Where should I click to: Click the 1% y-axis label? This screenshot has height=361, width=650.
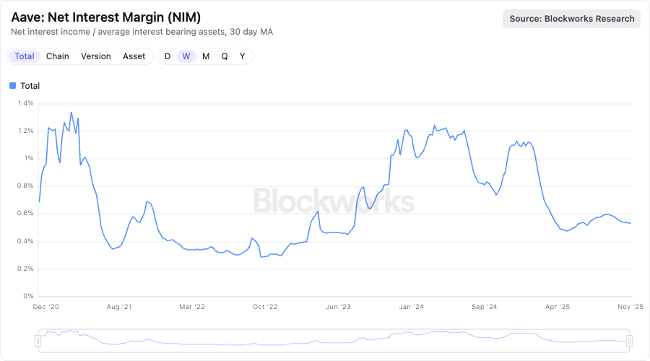pos(29,158)
